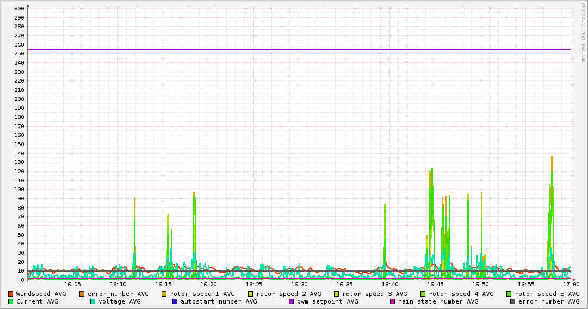Image resolution: width=588 pixels, height=309 pixels.
Task: Click the RRDTOOL / TOBI OETIKER watermark text
Action: point(583,33)
